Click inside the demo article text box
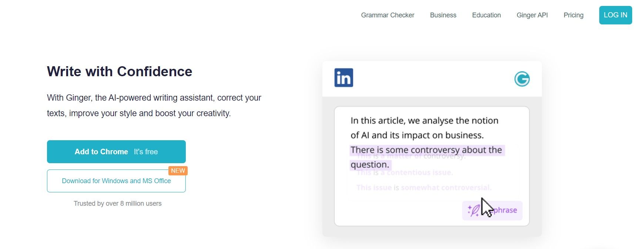The image size is (637, 249). 432,166
